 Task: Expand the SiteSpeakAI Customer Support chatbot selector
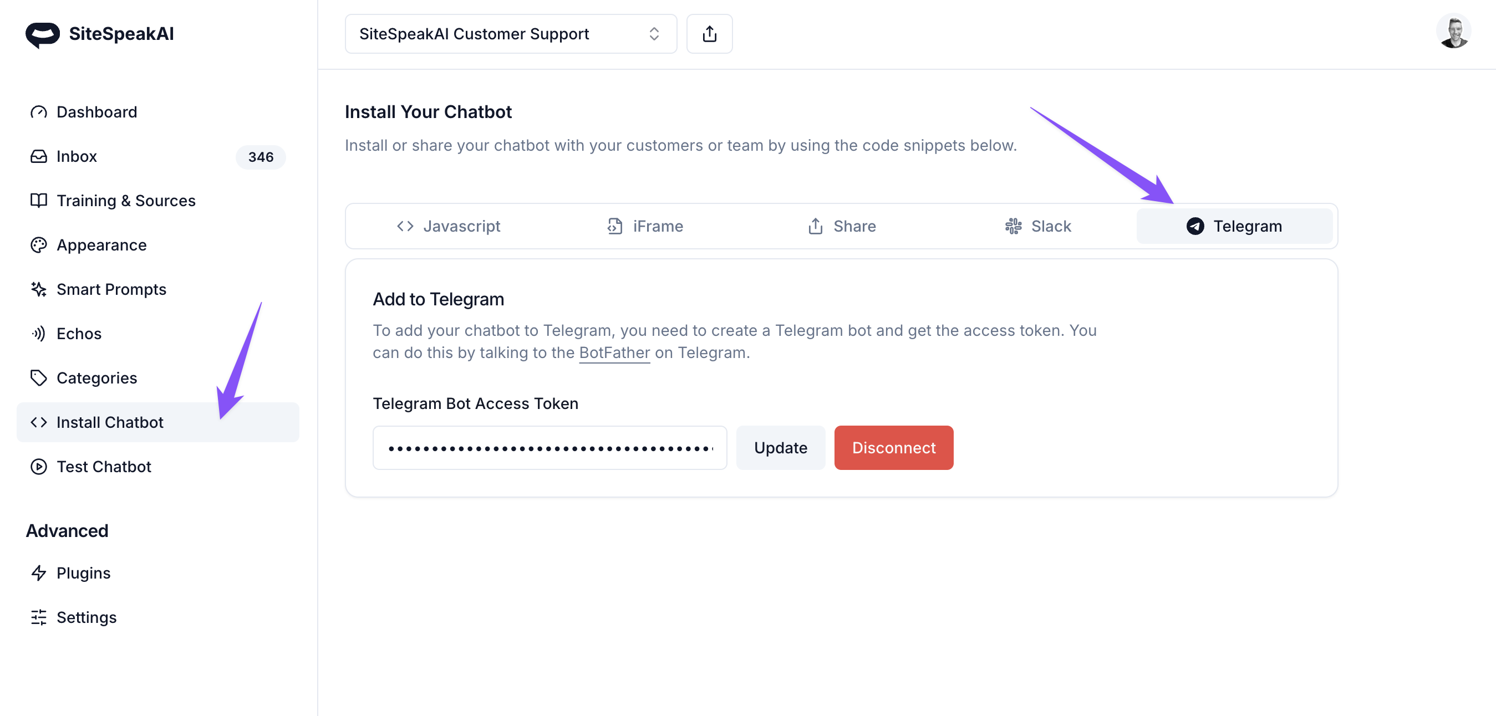tap(510, 34)
